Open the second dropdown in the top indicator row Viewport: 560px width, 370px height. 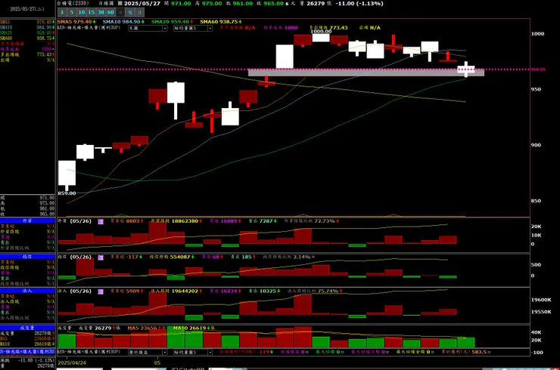coord(193,28)
